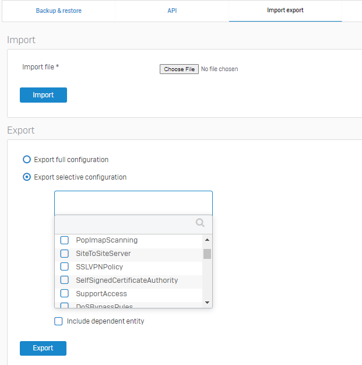
Task: Click the search magnifier icon in dropdown
Action: click(x=200, y=223)
